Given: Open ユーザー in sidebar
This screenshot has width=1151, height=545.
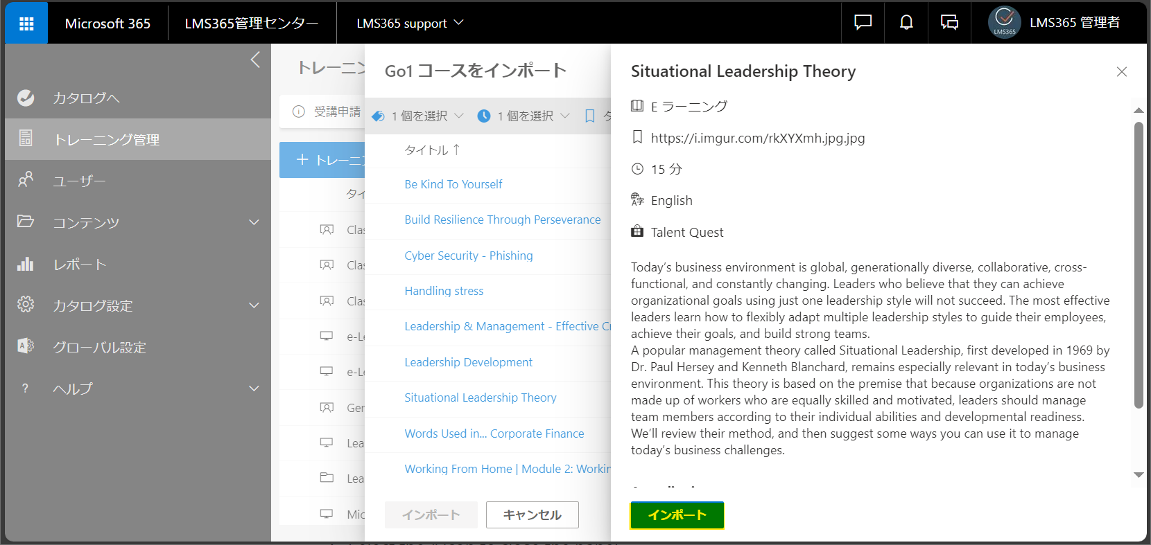Looking at the screenshot, I should pyautogui.click(x=79, y=181).
